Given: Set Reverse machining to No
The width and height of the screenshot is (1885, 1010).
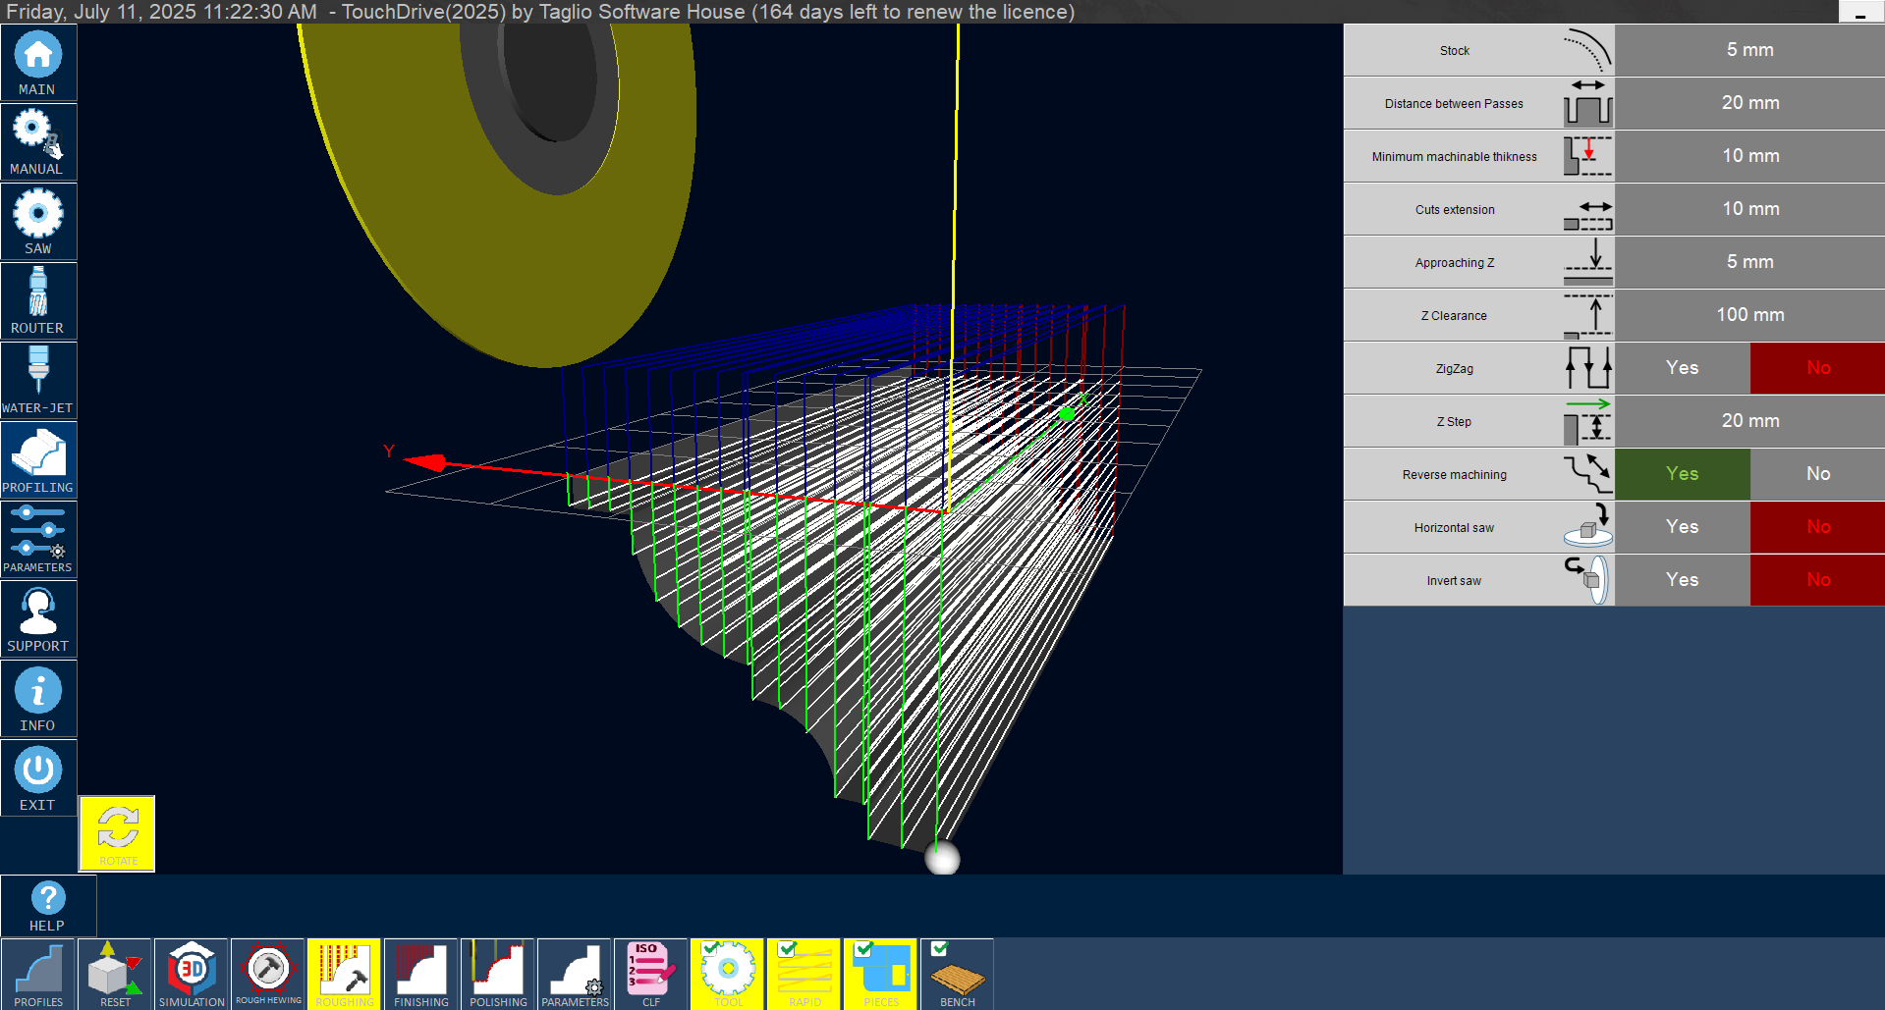Looking at the screenshot, I should tap(1817, 474).
